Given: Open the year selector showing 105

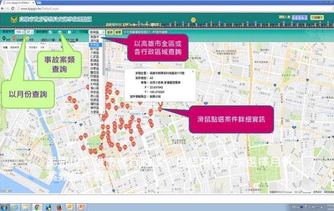Looking at the screenshot, I should (19, 32).
